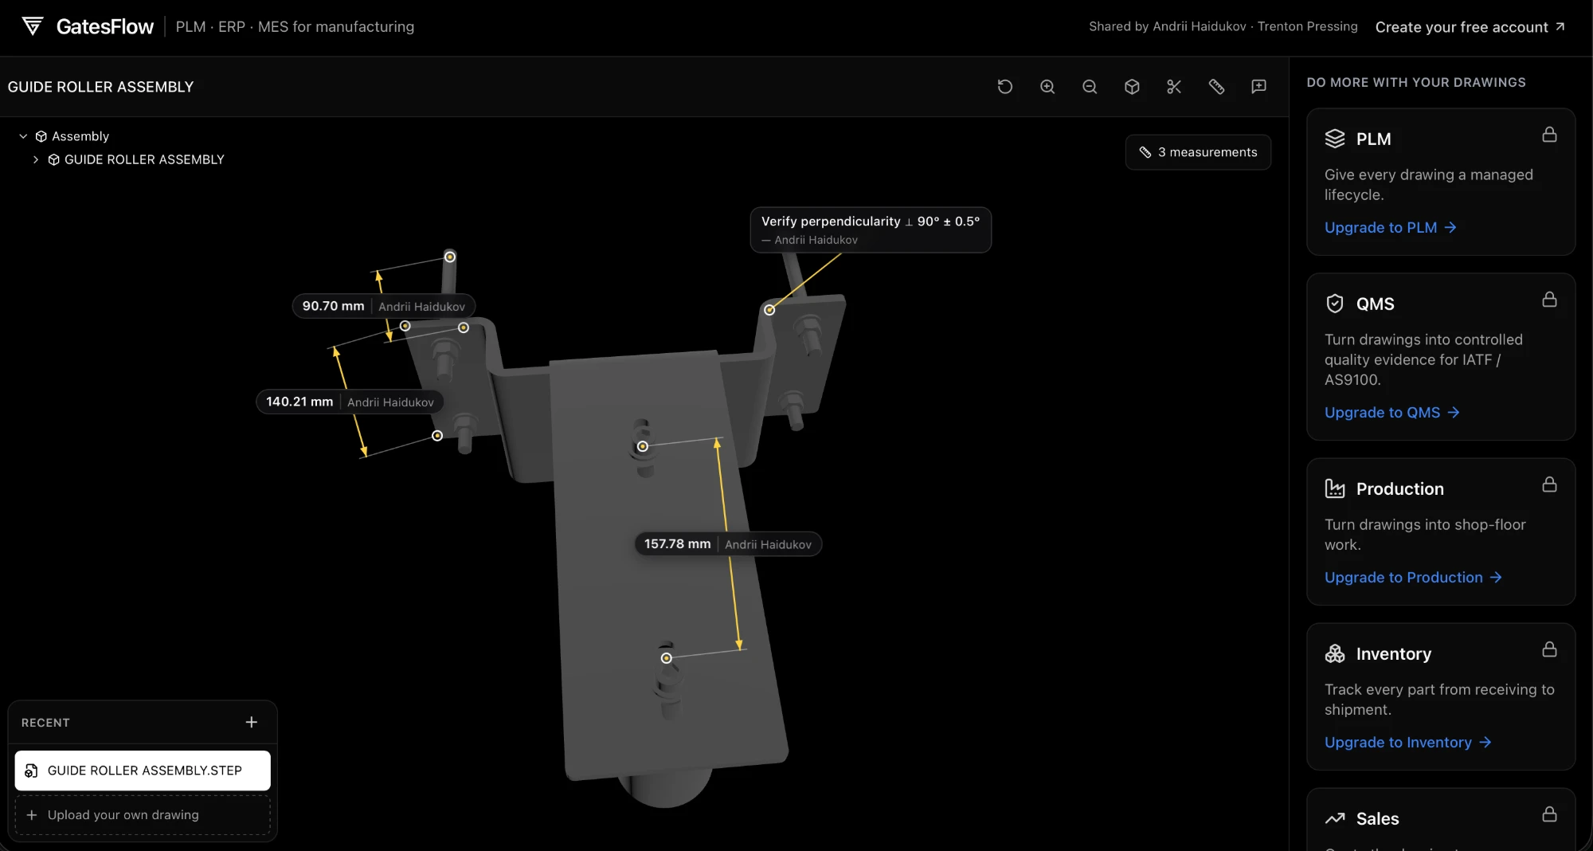This screenshot has width=1593, height=851.
Task: Click the Inventory card title
Action: coord(1393,653)
